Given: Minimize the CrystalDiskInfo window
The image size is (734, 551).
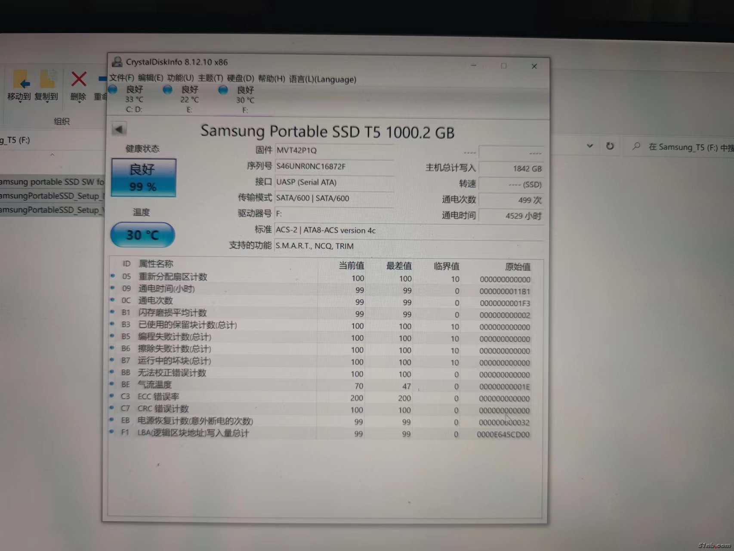Looking at the screenshot, I should coord(474,65).
